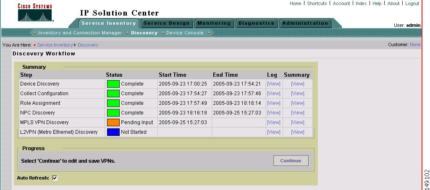Select the Discovery submenu item
430x190 pixels.
pyautogui.click(x=144, y=33)
